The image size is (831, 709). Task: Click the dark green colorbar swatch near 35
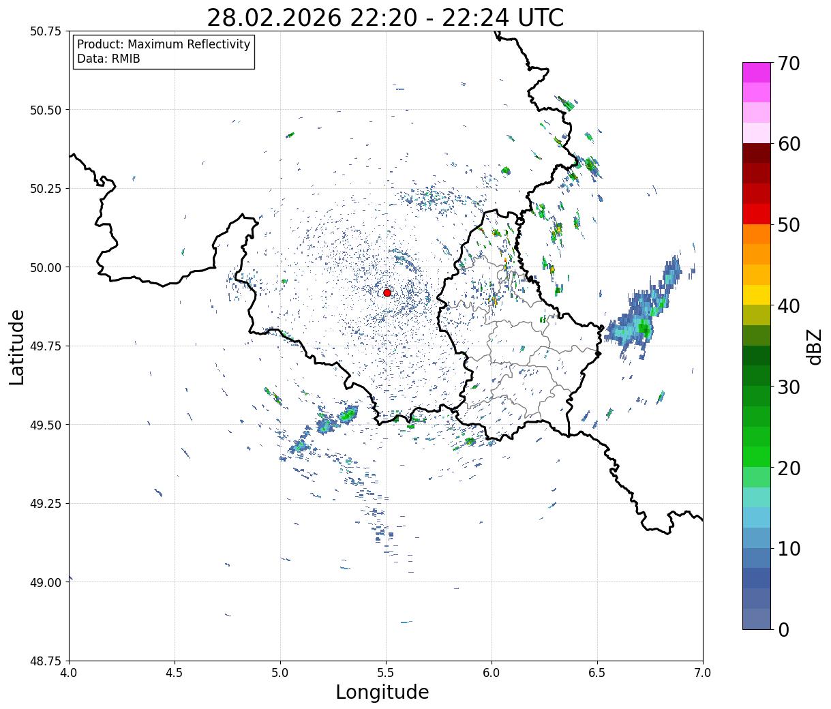(x=757, y=355)
